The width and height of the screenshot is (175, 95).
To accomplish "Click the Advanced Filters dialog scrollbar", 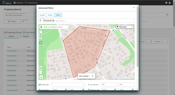I will click(x=138, y=37).
